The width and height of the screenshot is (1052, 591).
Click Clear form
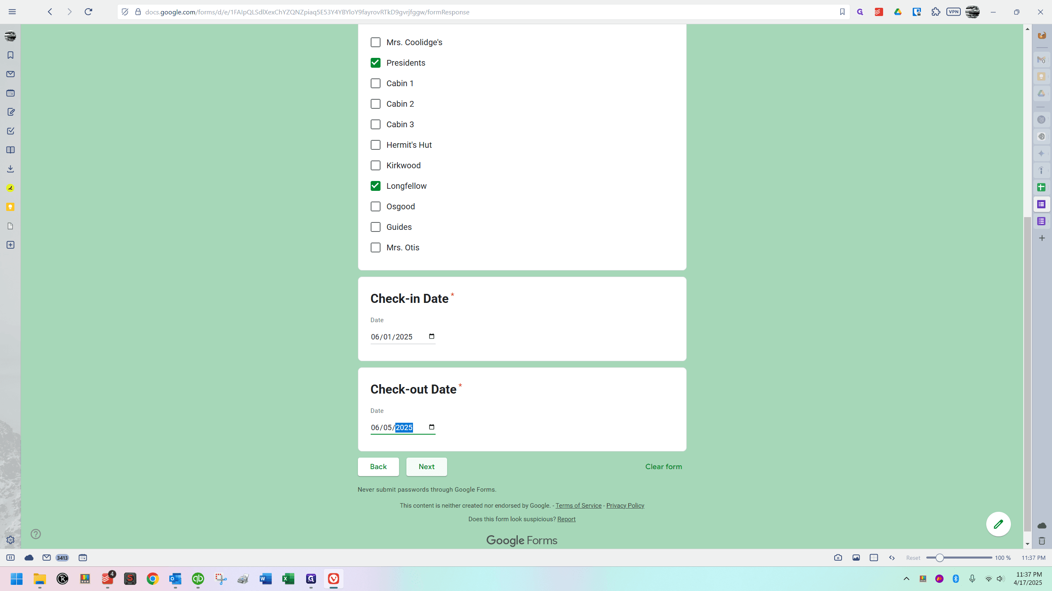click(x=663, y=467)
